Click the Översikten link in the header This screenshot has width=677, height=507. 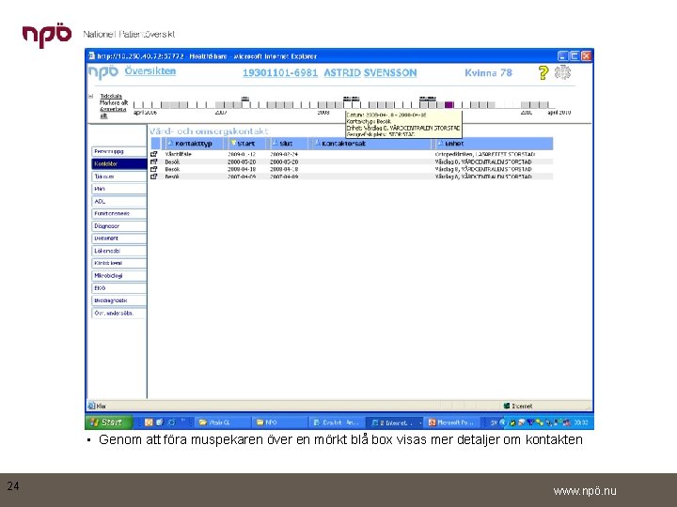pos(150,71)
